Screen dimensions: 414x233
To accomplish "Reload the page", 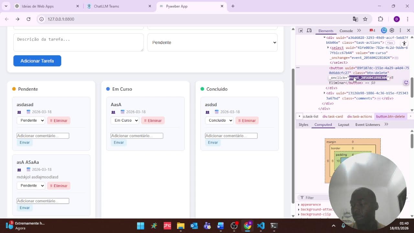I will (x=28, y=19).
